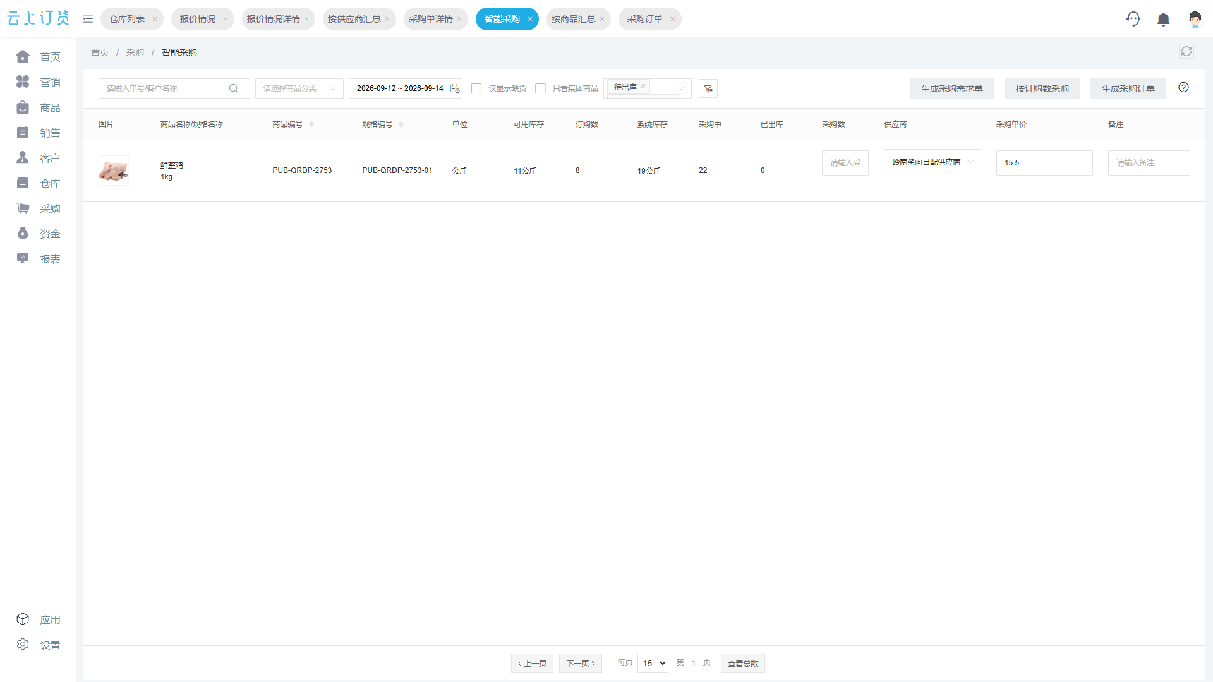
Task: Click 查看总数 button
Action: click(743, 663)
